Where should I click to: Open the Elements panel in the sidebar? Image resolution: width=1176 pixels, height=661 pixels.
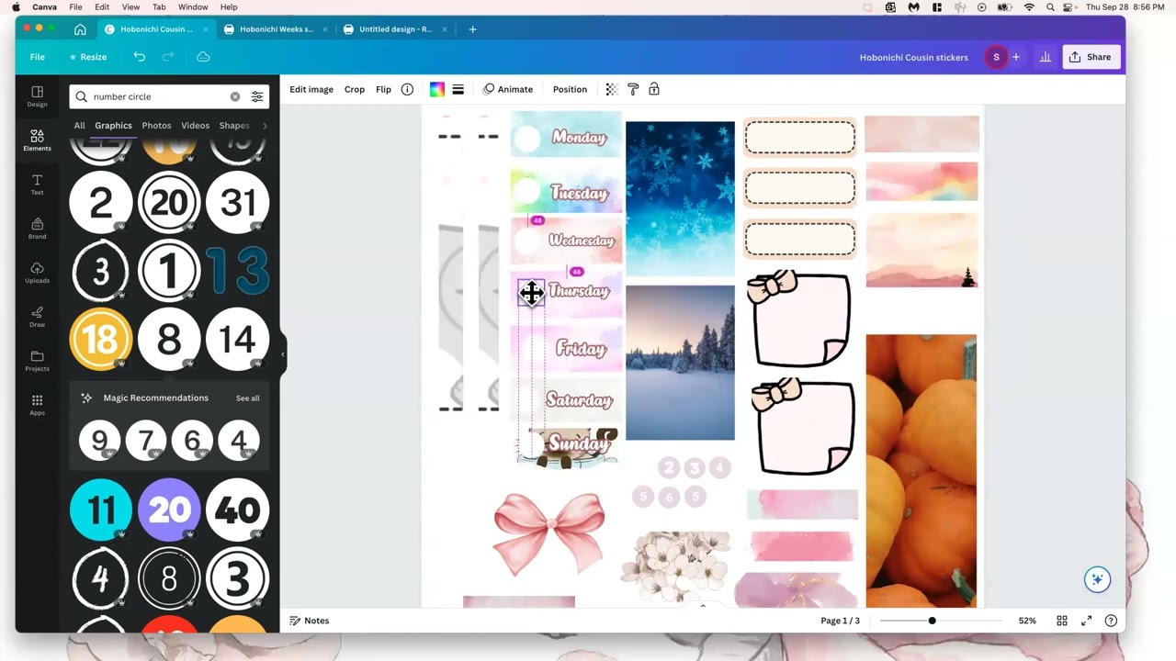click(x=37, y=140)
